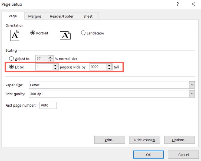Choose the Adjust to scaling option
Screen dimensions: 201x161
pos(12,59)
